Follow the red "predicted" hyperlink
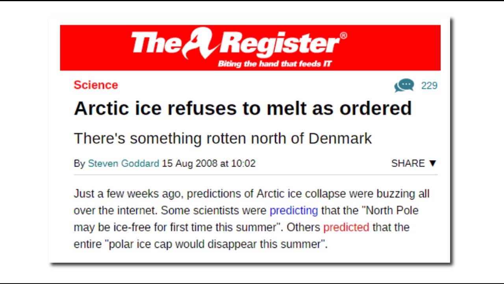504x284 pixels. 346,227
